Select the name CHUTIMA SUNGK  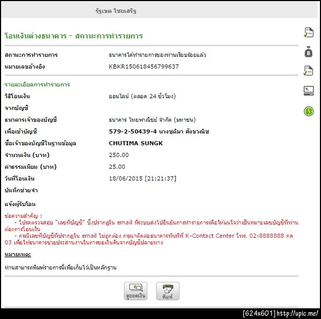click(136, 143)
